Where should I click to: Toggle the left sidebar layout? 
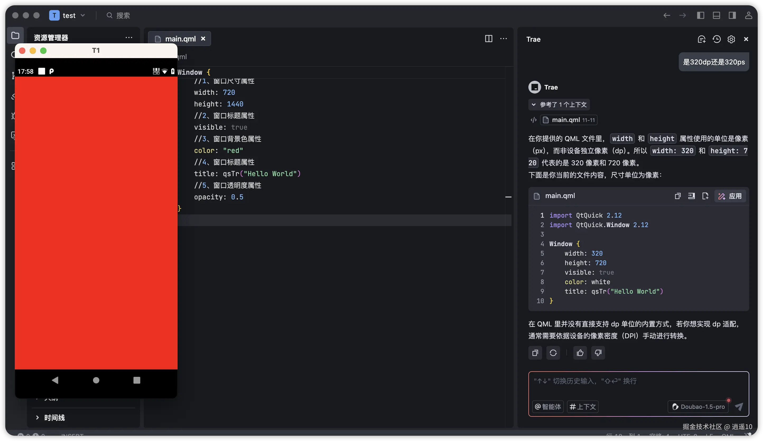(x=700, y=15)
